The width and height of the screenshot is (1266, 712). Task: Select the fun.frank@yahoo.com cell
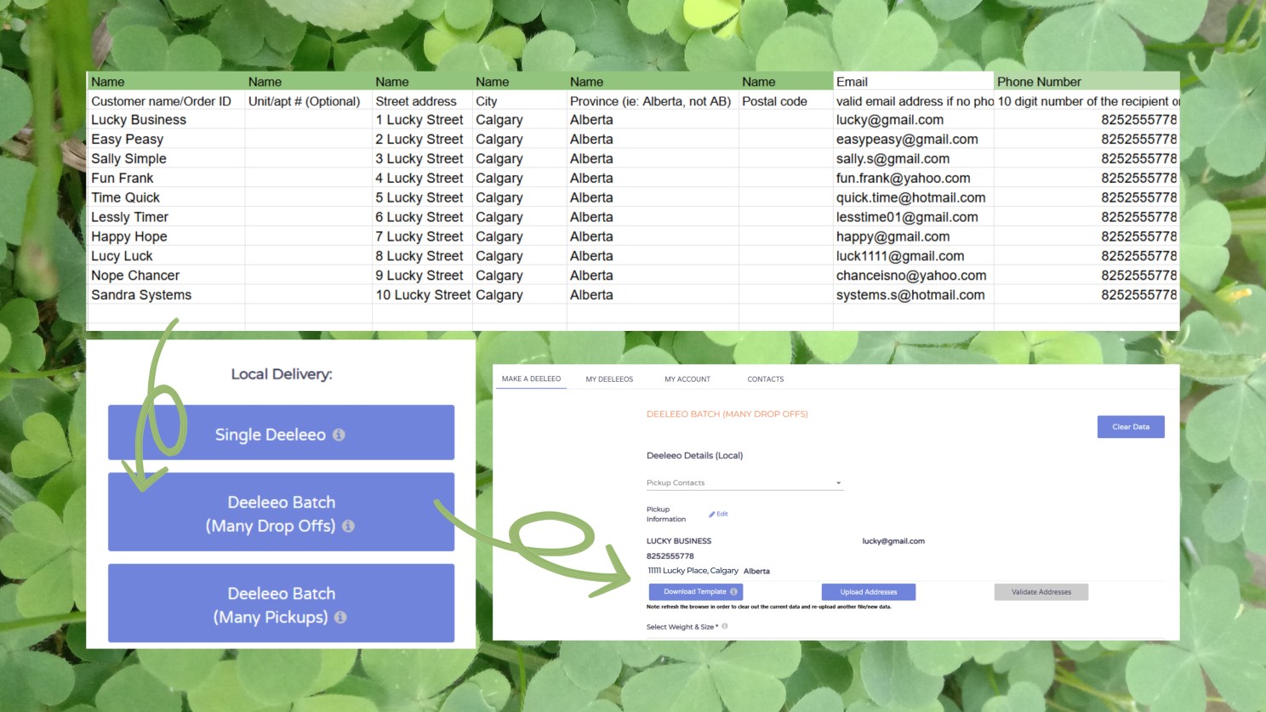point(913,179)
